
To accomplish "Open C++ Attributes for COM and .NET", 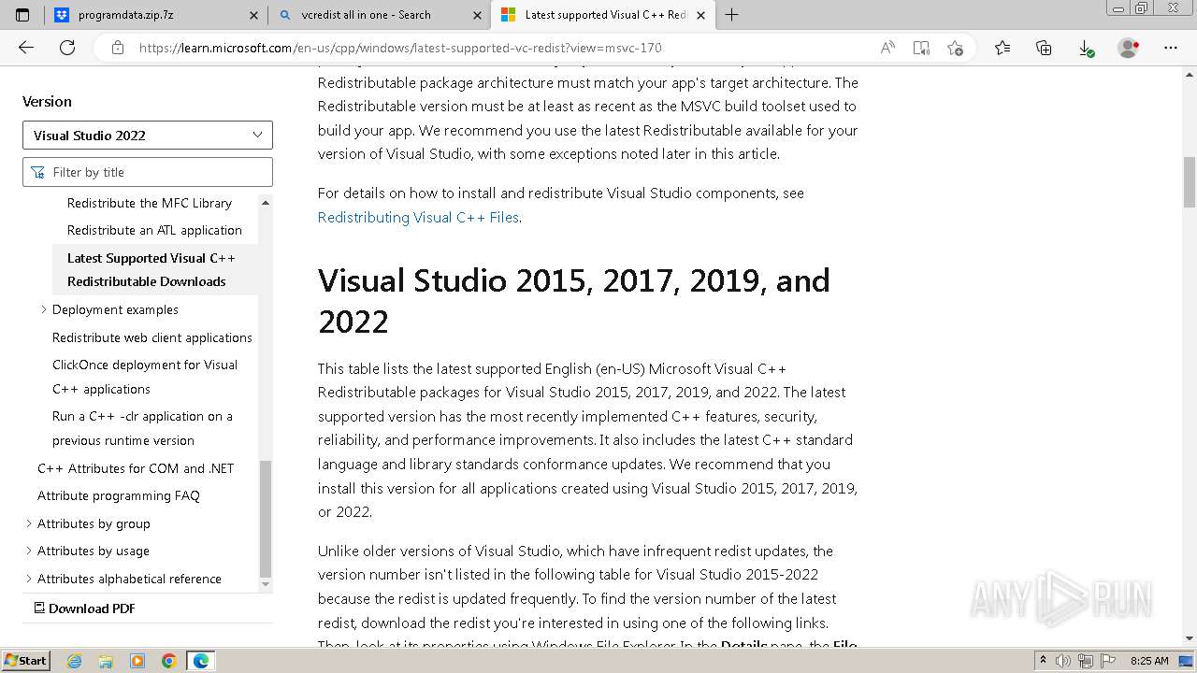I will 136,468.
